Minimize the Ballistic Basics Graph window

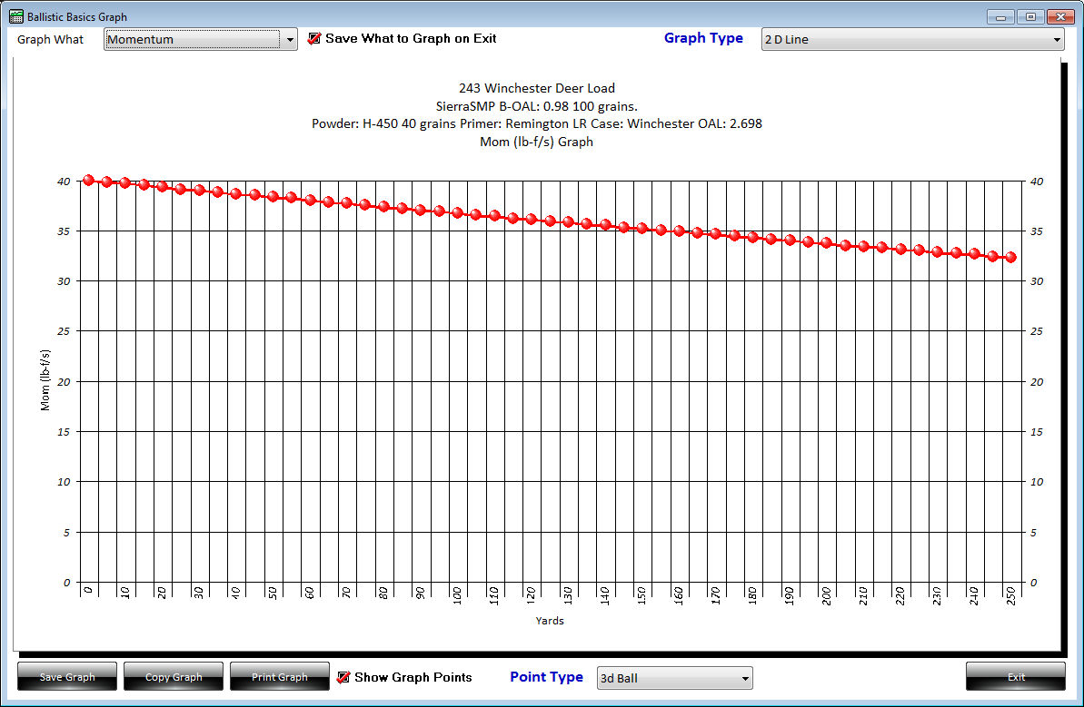pyautogui.click(x=1000, y=16)
